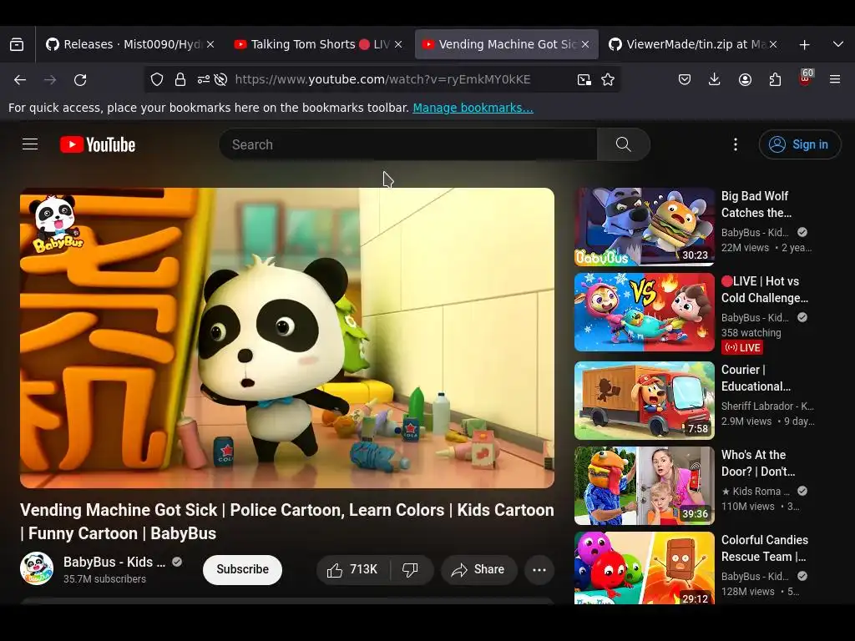Open Firefox application hamburger menu
This screenshot has width=855, height=641.
tap(835, 79)
